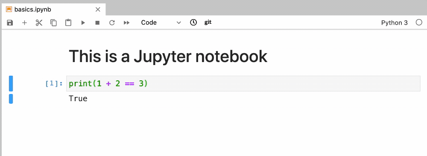The width and height of the screenshot is (427, 156).
Task: Switch kernel via Python 3 label
Action: coord(394,23)
